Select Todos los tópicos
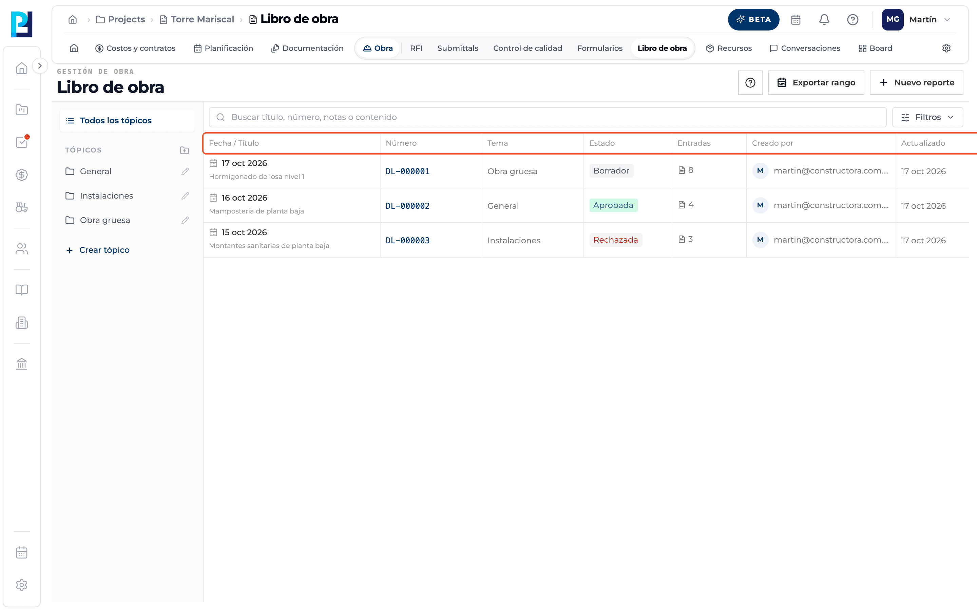Image resolution: width=977 pixels, height=610 pixels. pyautogui.click(x=127, y=121)
